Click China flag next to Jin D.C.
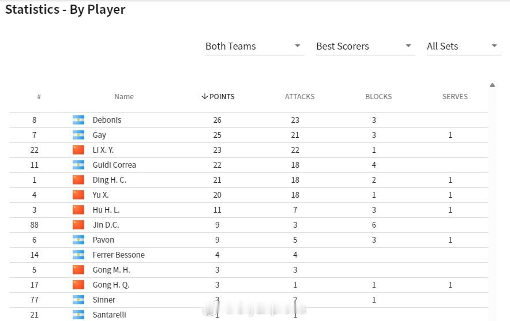This screenshot has height=321, width=510. click(78, 225)
